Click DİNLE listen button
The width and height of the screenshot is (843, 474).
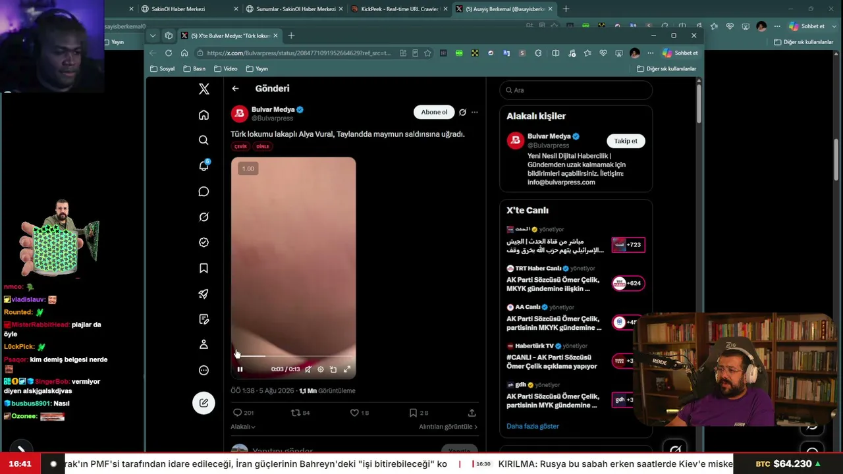[263, 147]
